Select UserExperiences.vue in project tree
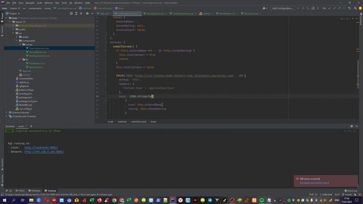The height and width of the screenshot is (204, 363). tap(39, 56)
